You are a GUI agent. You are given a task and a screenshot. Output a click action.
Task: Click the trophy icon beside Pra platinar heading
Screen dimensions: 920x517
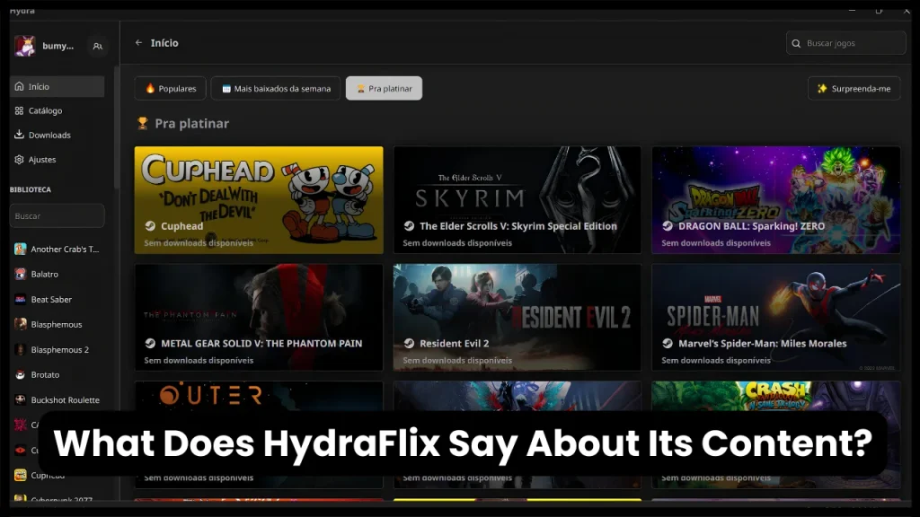[142, 123]
